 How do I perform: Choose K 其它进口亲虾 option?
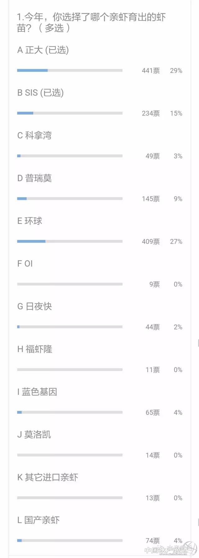tap(48, 477)
